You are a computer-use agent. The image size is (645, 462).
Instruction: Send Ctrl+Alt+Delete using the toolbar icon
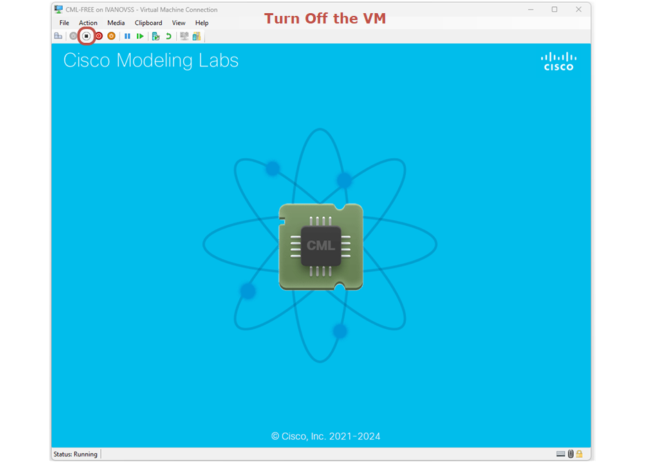tap(58, 36)
